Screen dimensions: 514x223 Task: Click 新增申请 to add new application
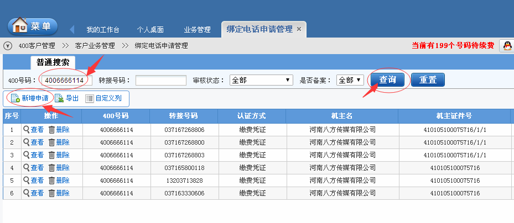click(30, 99)
